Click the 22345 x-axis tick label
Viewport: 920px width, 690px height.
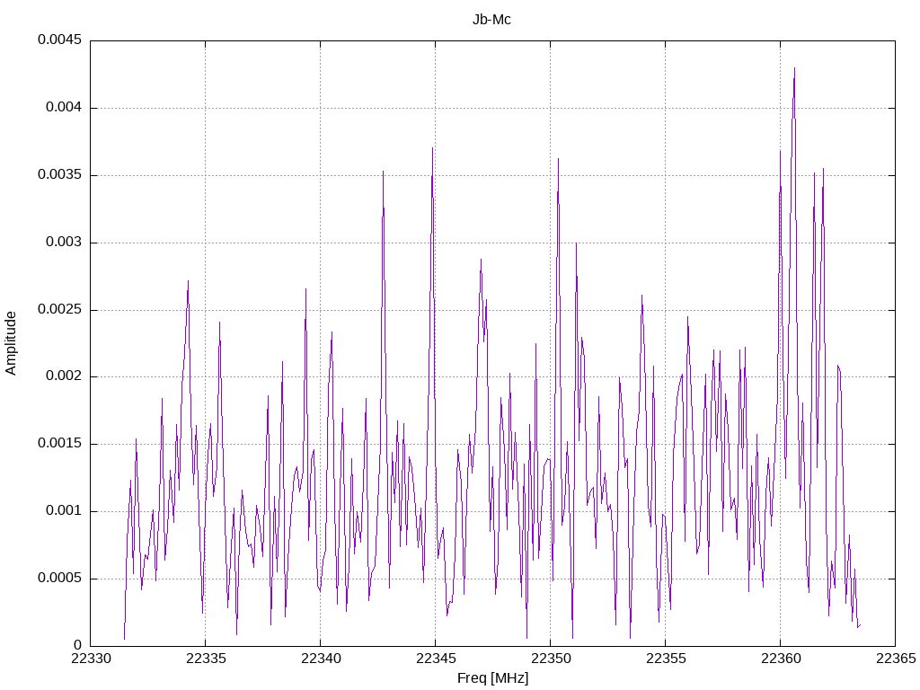(436, 659)
